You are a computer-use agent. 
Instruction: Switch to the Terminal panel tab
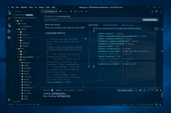[x=80, y=90]
